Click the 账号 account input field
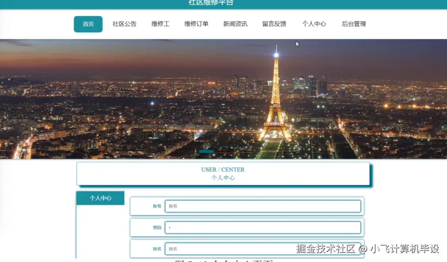Screen dimensions: 447x262 [x=263, y=206]
